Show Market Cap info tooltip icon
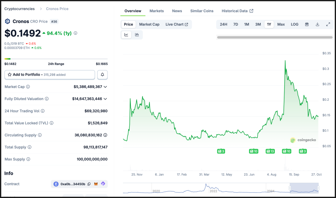Screen dimensions: 336x198 point(28,87)
